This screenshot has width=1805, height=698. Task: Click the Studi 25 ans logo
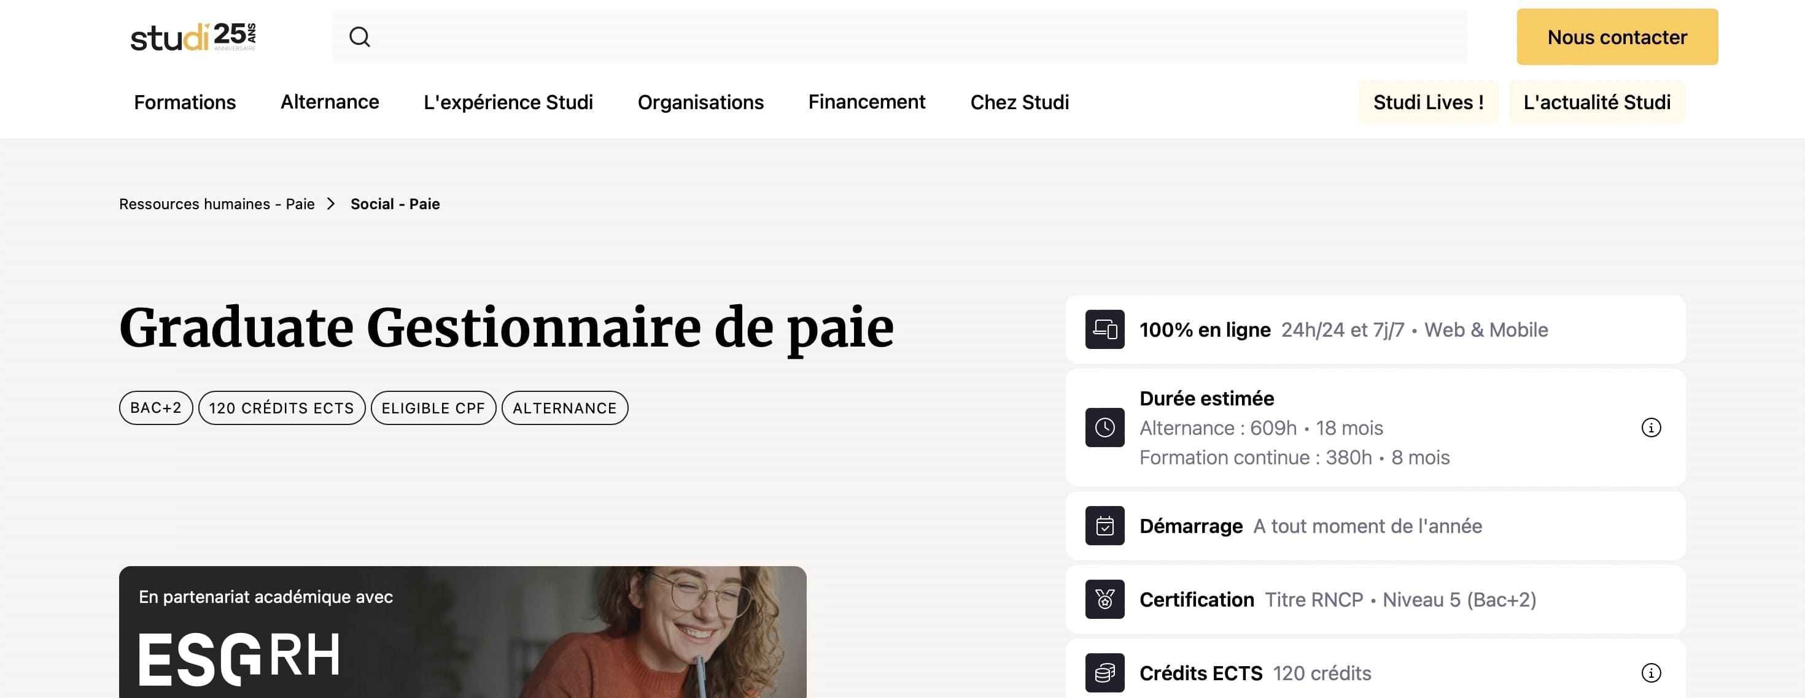(x=193, y=37)
